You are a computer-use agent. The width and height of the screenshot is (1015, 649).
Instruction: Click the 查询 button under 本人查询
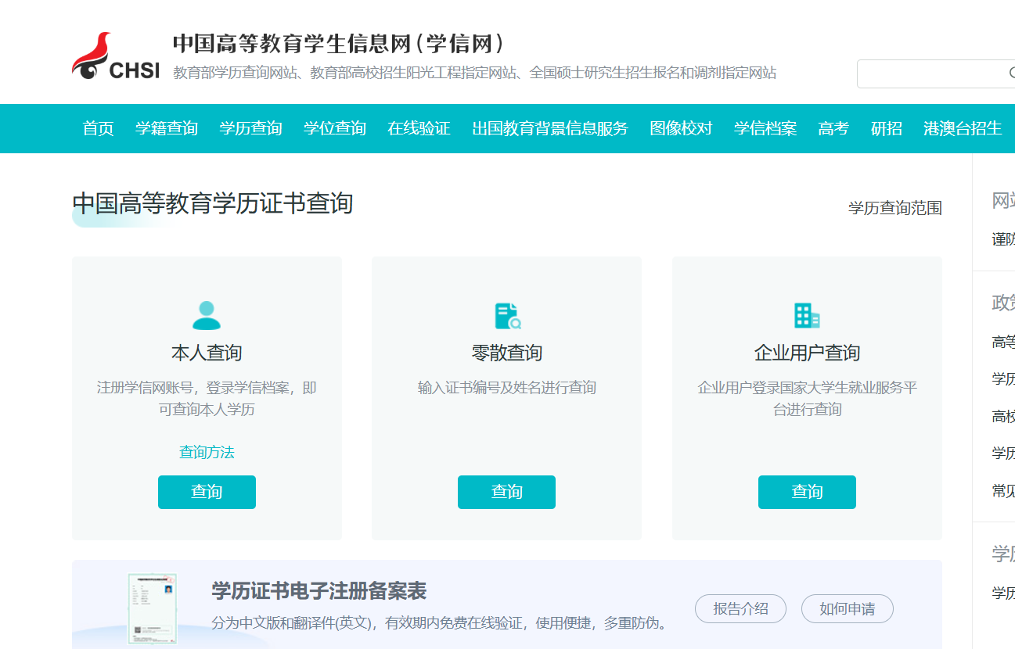pyautogui.click(x=207, y=492)
